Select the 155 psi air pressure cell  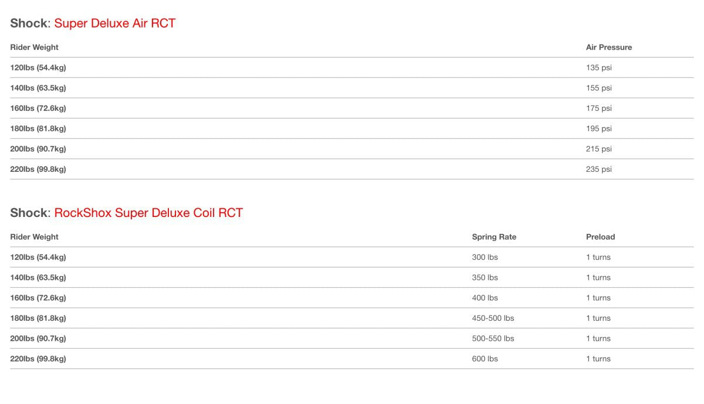coord(598,88)
